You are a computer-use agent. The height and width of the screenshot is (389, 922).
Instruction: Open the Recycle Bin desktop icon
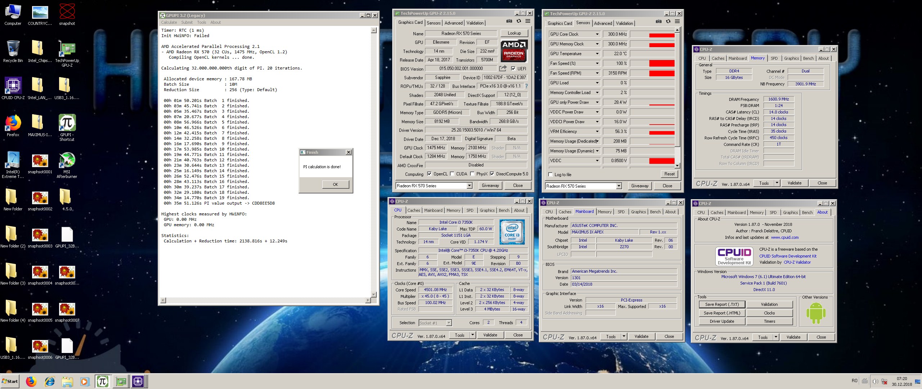(13, 52)
